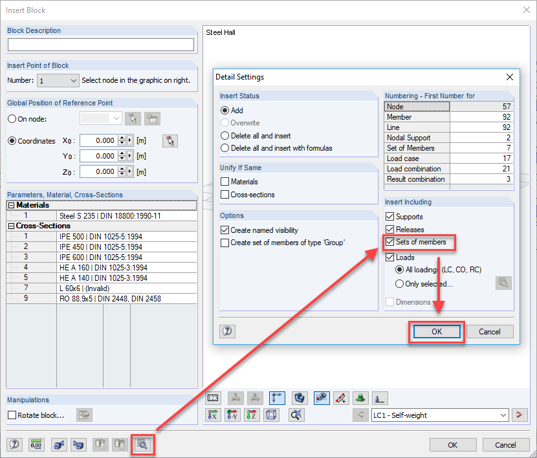537x458 pixels.
Task: Click the cancel zoom magnifier icon
Action: coord(296,415)
